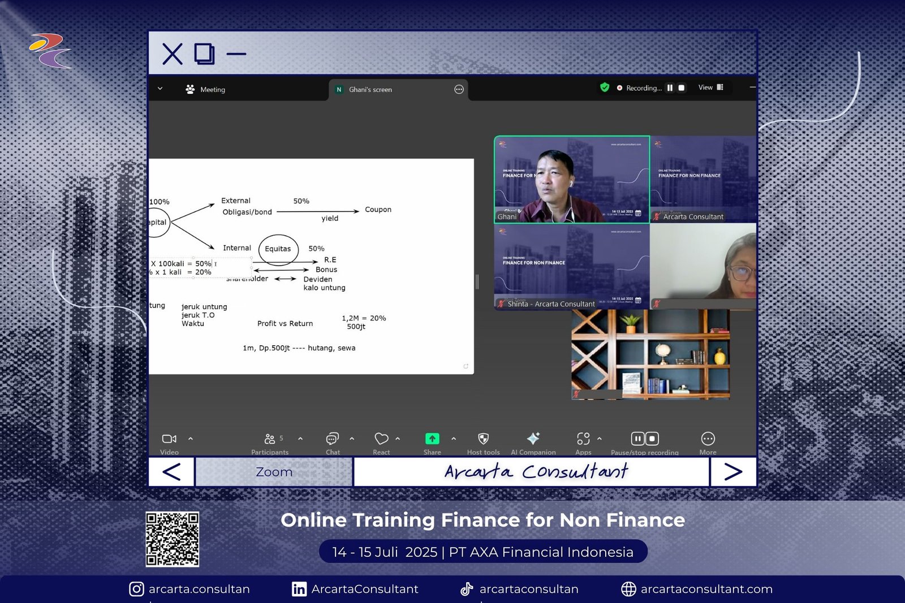Click the divider between shared screen and videos
This screenshot has width=905, height=603.
click(477, 281)
